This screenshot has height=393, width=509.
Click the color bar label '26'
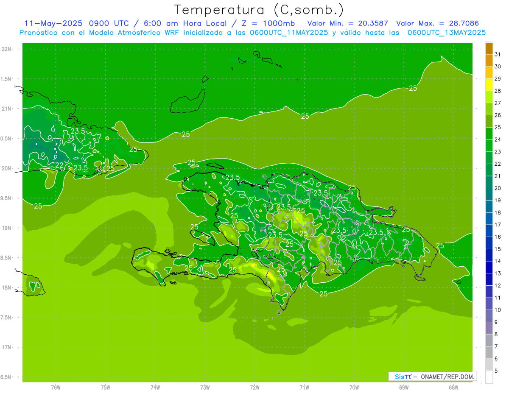498,115
